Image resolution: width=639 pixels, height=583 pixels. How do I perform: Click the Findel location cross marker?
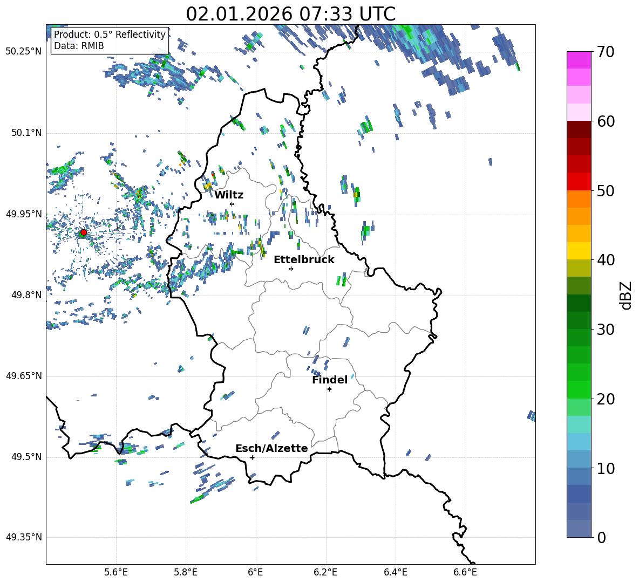[x=329, y=389]
